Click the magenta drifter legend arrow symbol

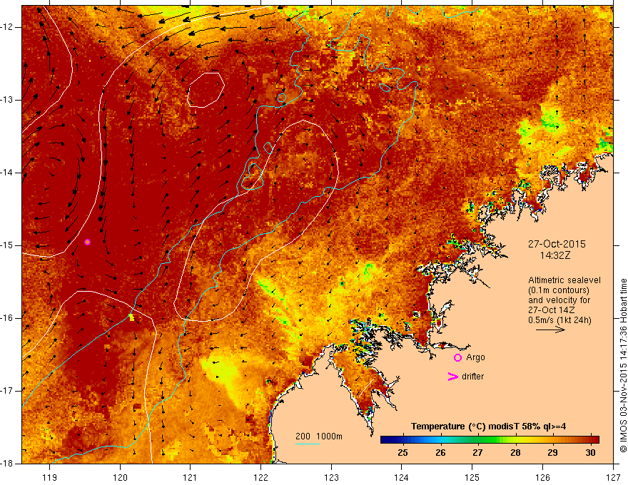[453, 377]
